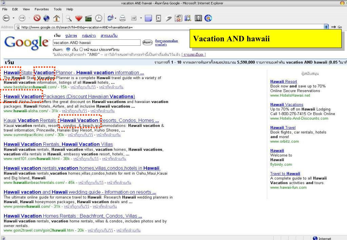Viewport: 347px width, 240px height.
Task: Switch to the รูปภาพ images tab
Action: tap(71, 36)
